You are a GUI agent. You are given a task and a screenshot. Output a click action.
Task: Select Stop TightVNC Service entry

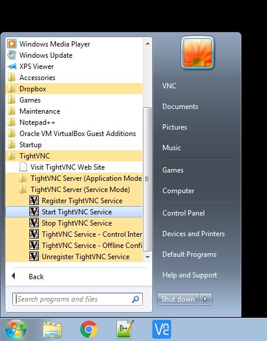[x=74, y=223]
